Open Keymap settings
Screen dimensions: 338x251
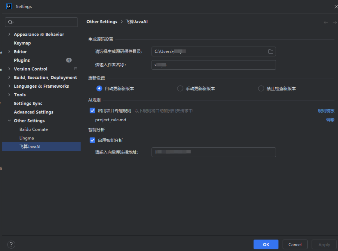22,43
